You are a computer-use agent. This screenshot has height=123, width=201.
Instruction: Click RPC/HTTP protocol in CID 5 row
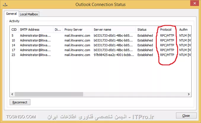167,35
